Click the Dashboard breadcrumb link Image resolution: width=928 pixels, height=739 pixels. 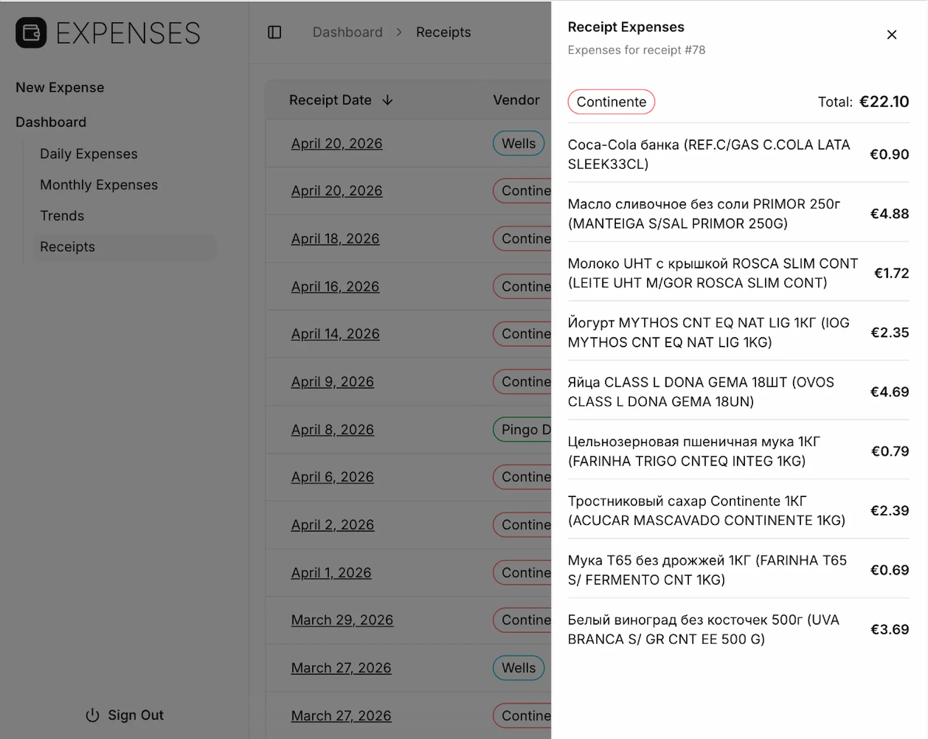click(348, 32)
